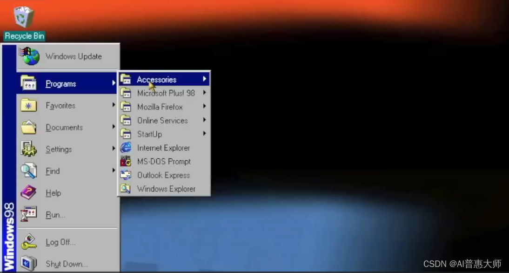Click the Microsoft Plus! 98 folder icon

coord(126,93)
